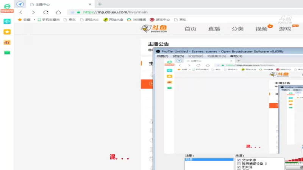Focus the mp.douyu.com address bar
Image resolution: width=303 pixels, height=170 pixels.
click(186, 12)
